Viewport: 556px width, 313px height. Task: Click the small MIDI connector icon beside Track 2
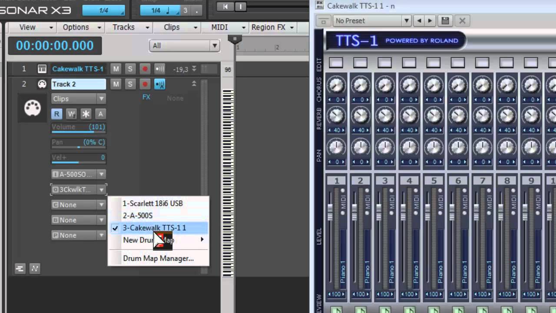tap(42, 84)
